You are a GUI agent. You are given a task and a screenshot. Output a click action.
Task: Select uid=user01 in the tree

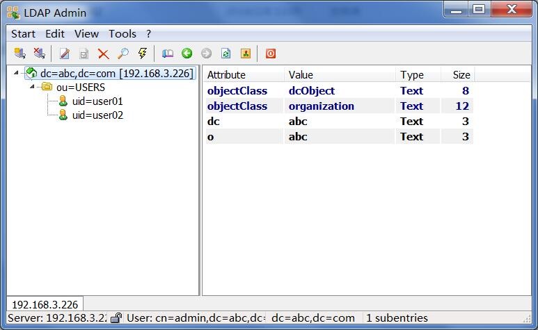point(97,101)
